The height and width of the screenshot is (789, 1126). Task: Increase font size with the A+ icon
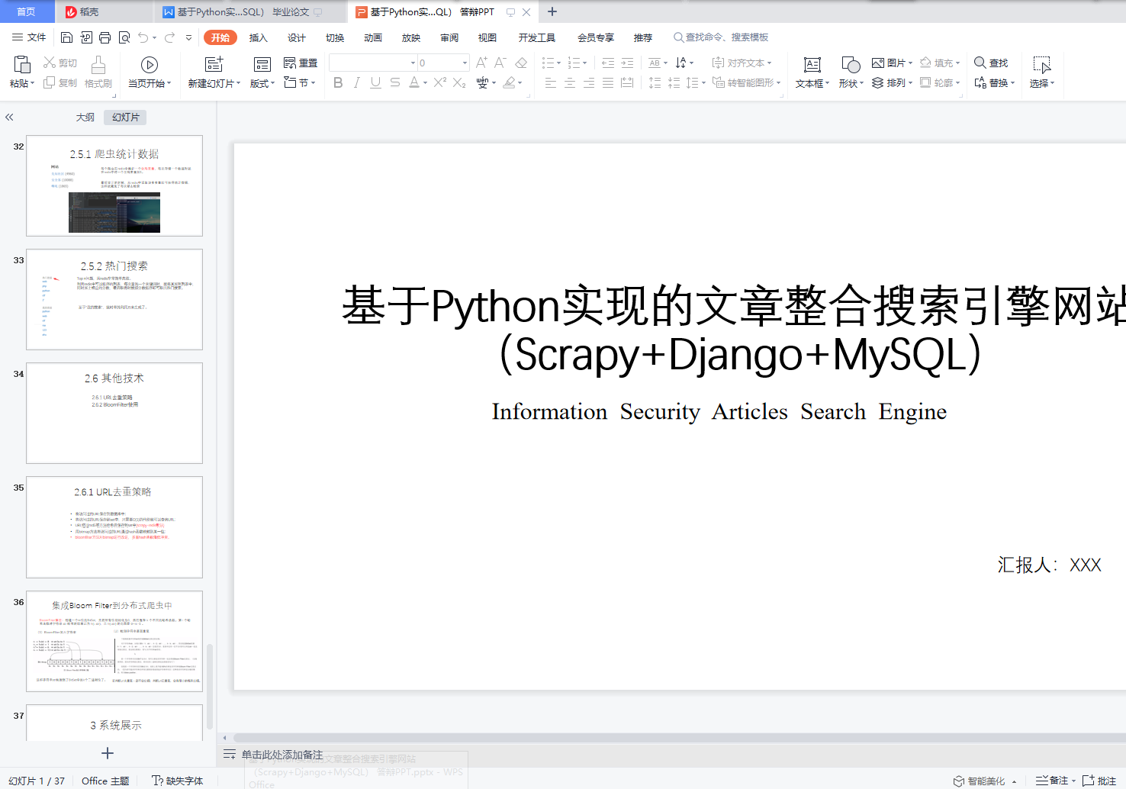point(481,63)
